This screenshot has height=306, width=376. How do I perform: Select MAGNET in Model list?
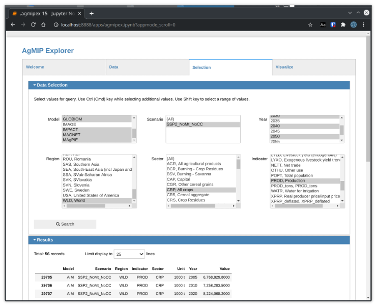(97, 135)
